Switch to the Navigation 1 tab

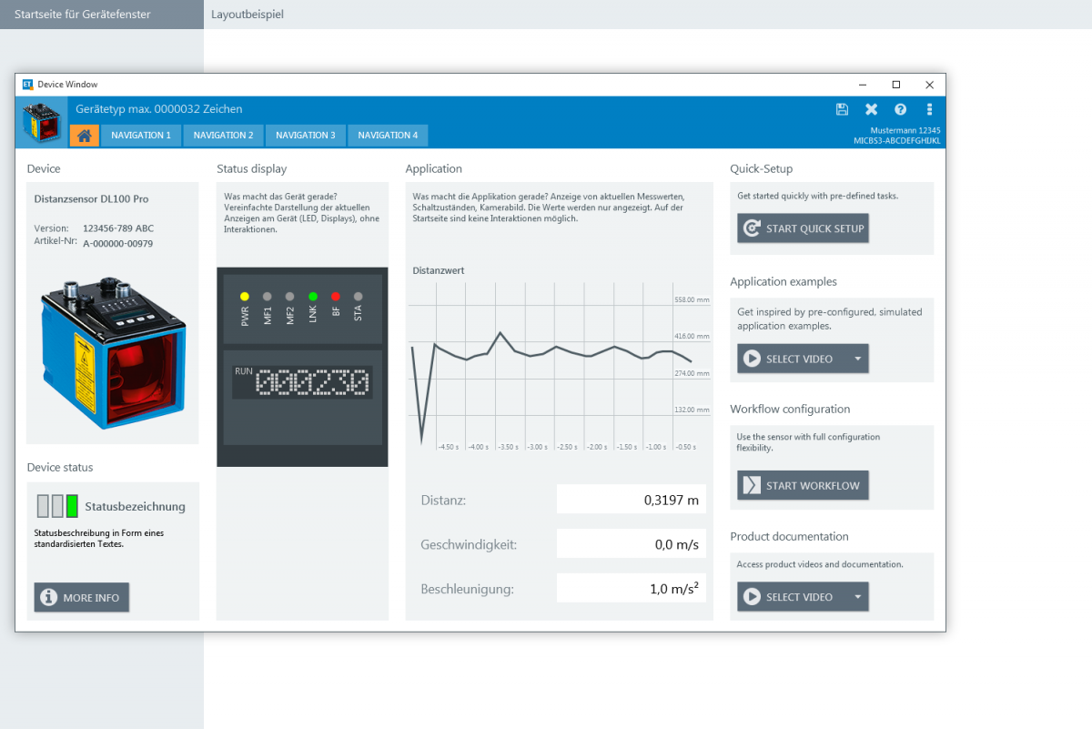[141, 136]
